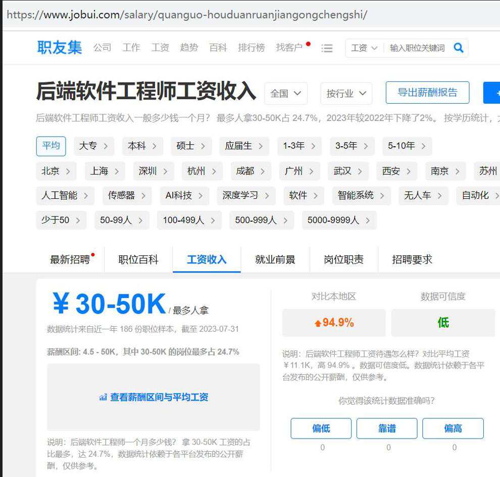Open the 公司 navigation item
500x477 pixels.
pyautogui.click(x=102, y=48)
